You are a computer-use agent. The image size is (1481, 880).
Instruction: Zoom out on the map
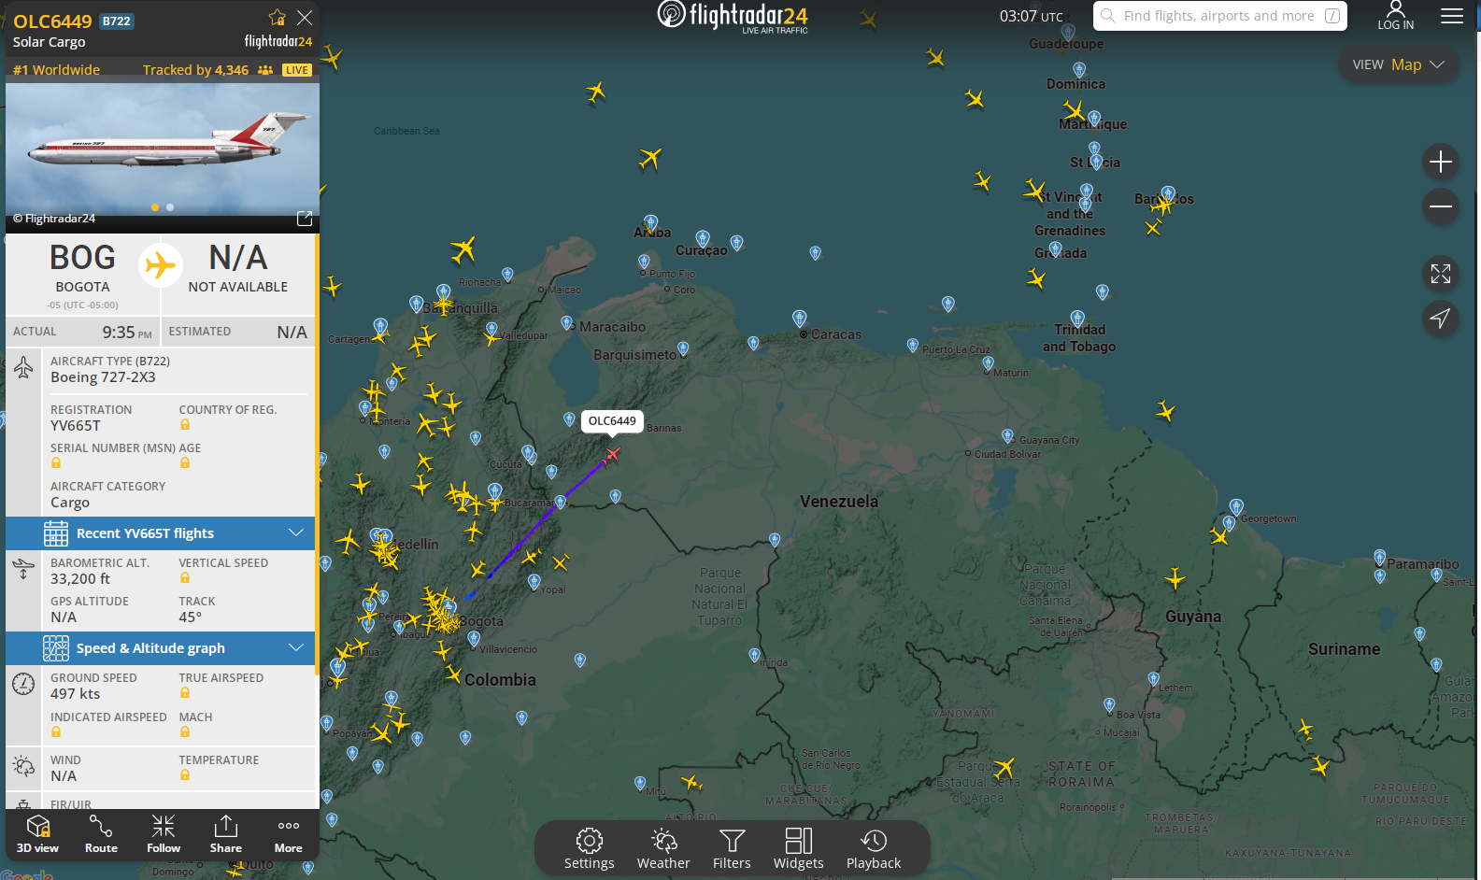coord(1441,206)
